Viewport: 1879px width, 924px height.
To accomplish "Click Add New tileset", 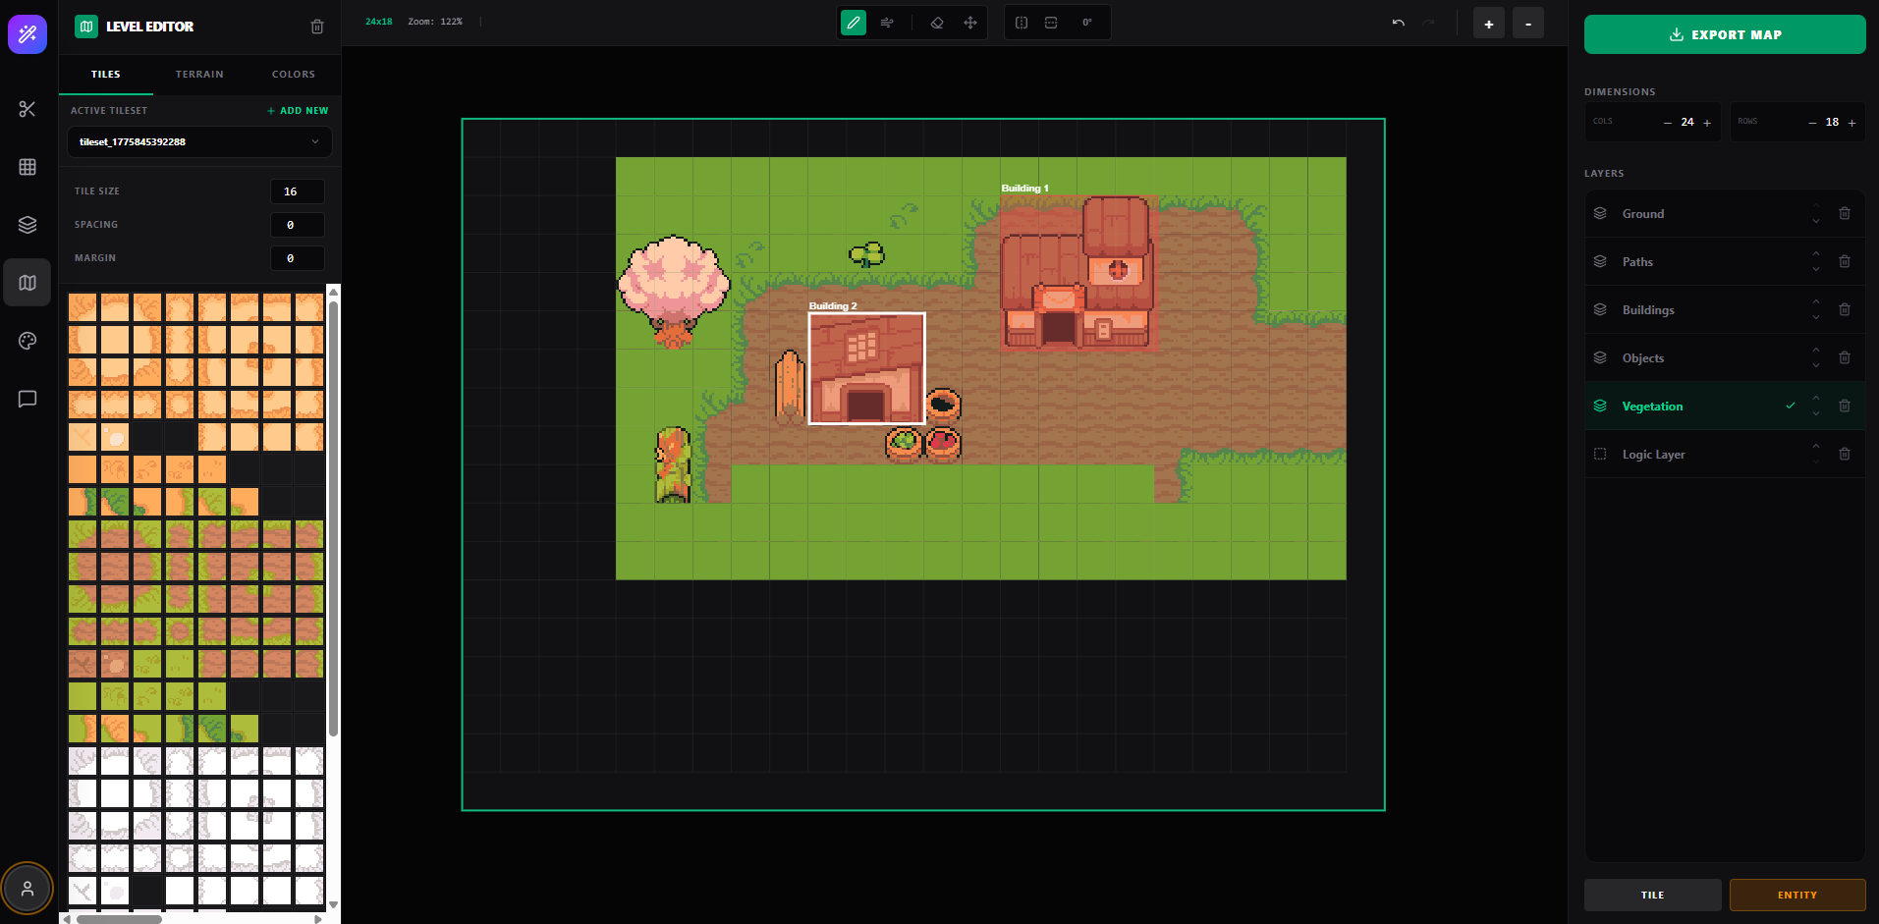I will pyautogui.click(x=298, y=111).
